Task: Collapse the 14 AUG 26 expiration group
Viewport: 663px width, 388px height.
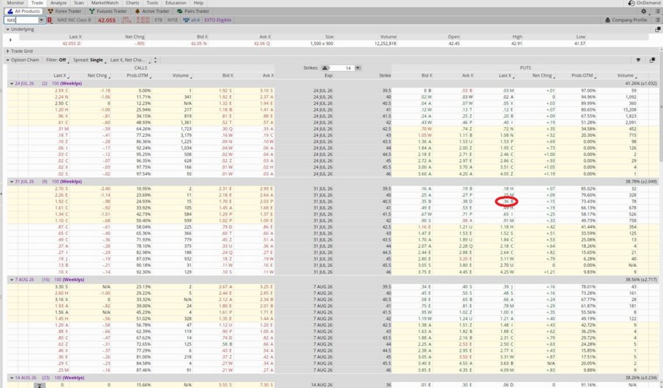Action: click(x=12, y=378)
